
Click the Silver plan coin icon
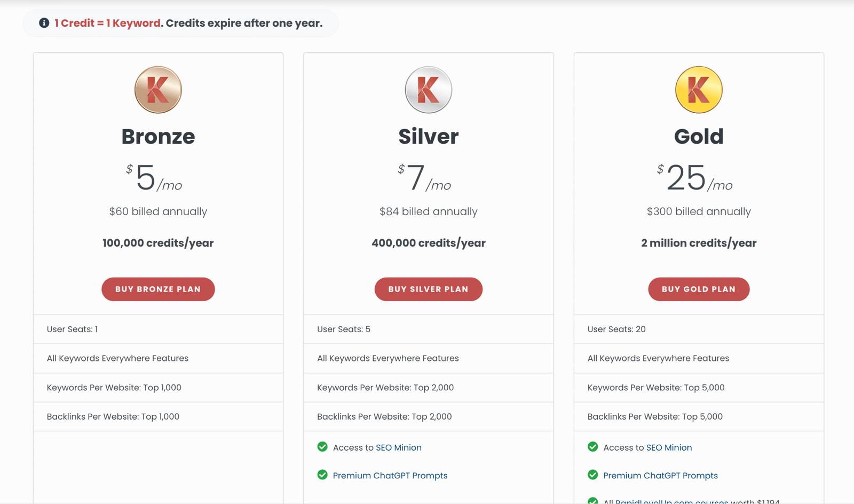pos(428,90)
